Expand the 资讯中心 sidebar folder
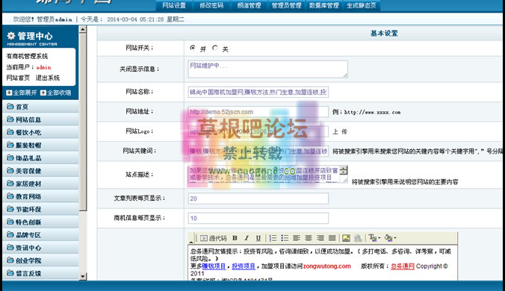Viewport: 505px width, 291px height. (40, 248)
